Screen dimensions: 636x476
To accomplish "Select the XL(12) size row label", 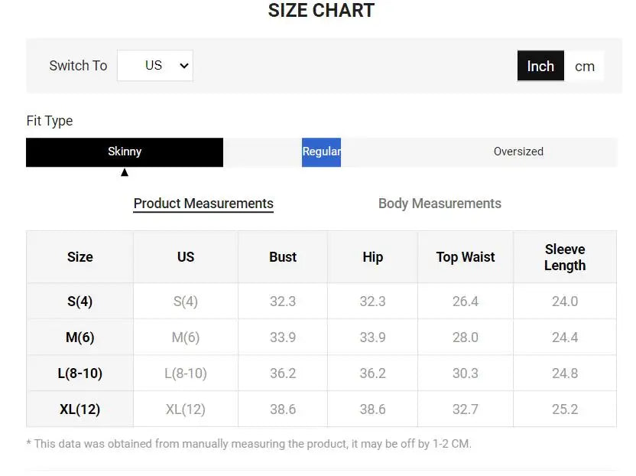I will (79, 409).
